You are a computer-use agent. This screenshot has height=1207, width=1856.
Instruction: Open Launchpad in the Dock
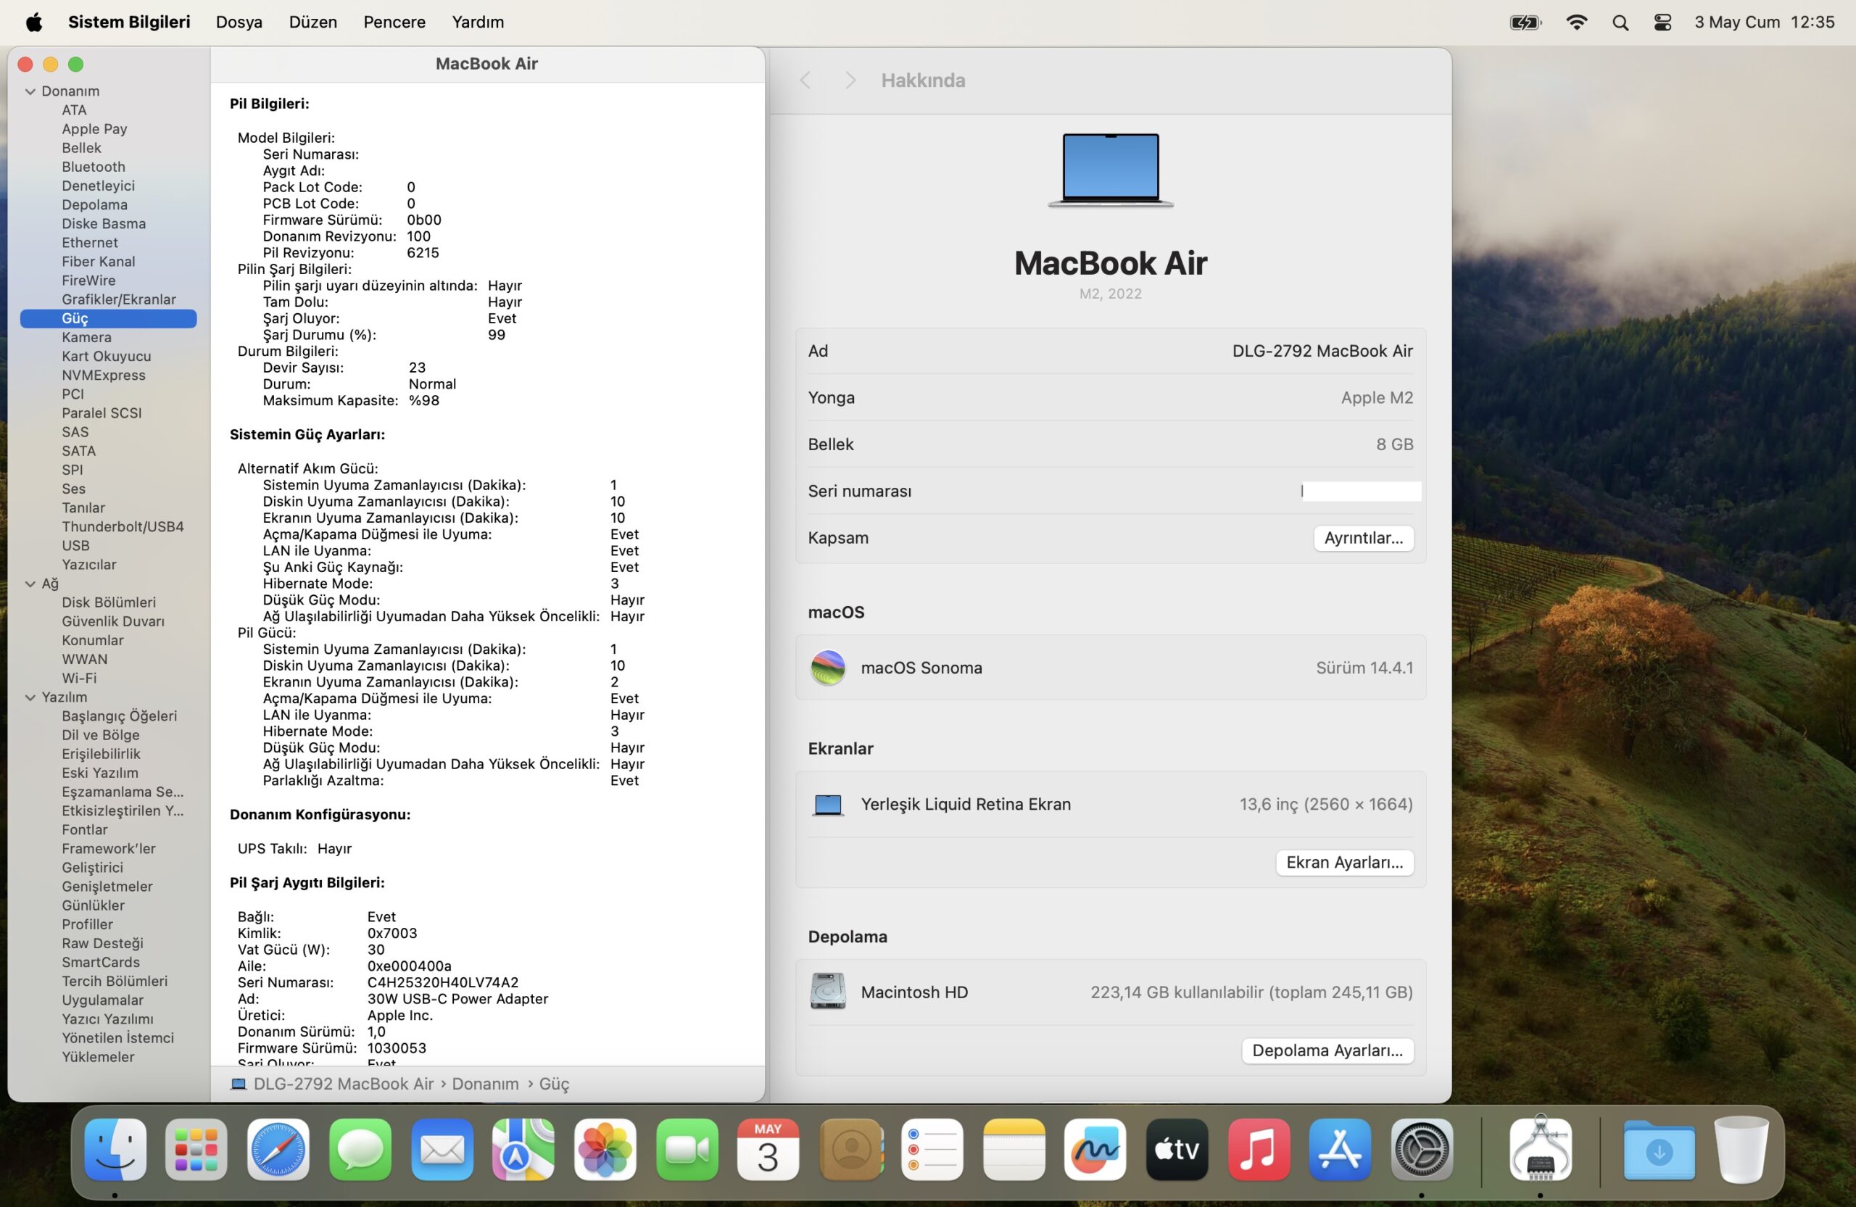(196, 1149)
